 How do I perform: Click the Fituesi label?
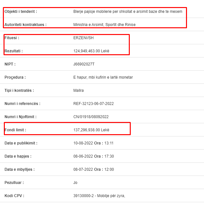point(12,38)
